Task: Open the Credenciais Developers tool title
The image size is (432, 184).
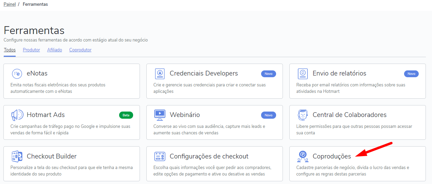Action: 204,73
